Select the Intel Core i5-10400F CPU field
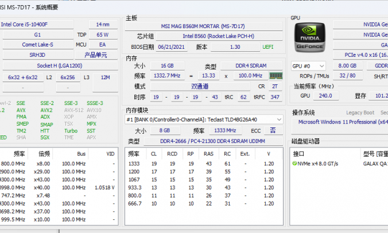Screen dimensions: 388x233 point(37,25)
